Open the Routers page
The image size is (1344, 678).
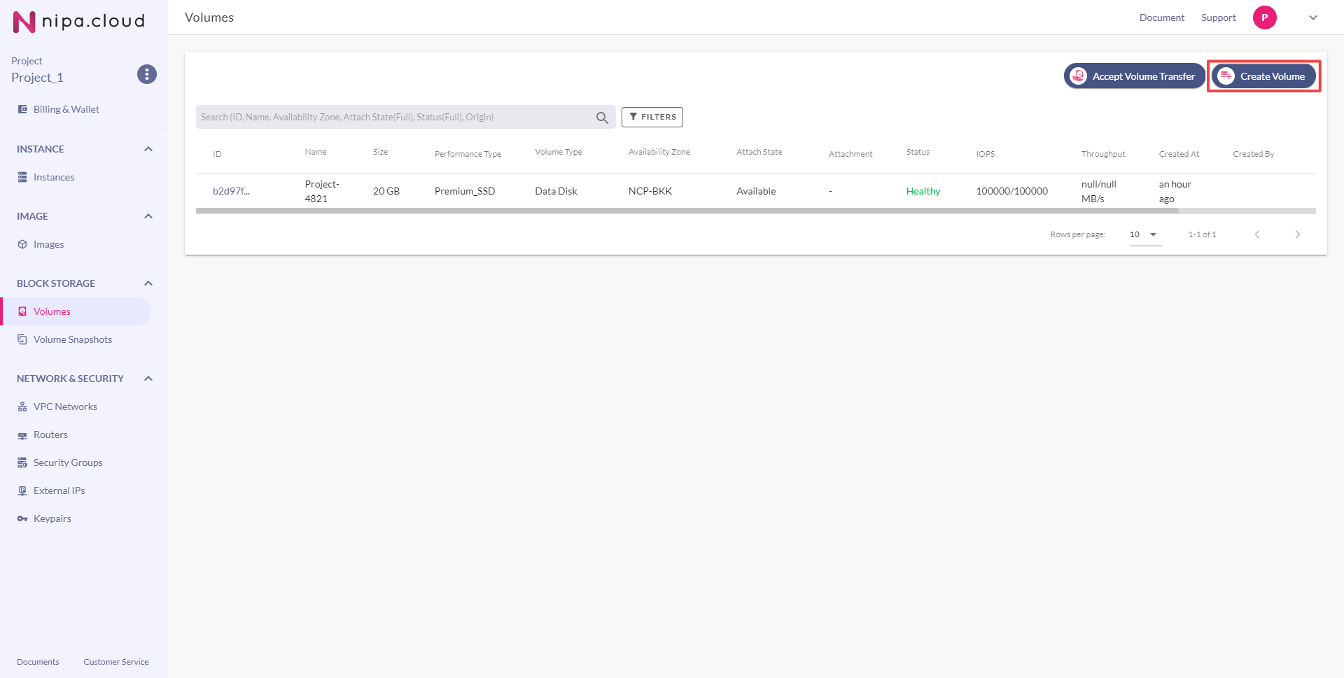pos(50,435)
